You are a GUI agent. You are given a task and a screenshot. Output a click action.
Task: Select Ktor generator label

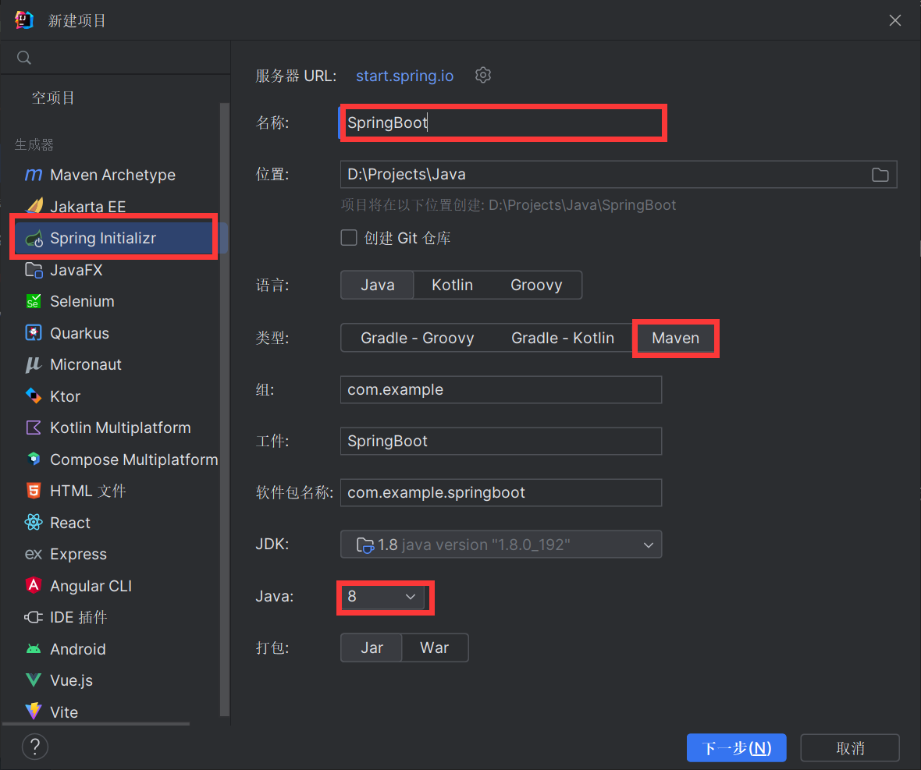66,397
